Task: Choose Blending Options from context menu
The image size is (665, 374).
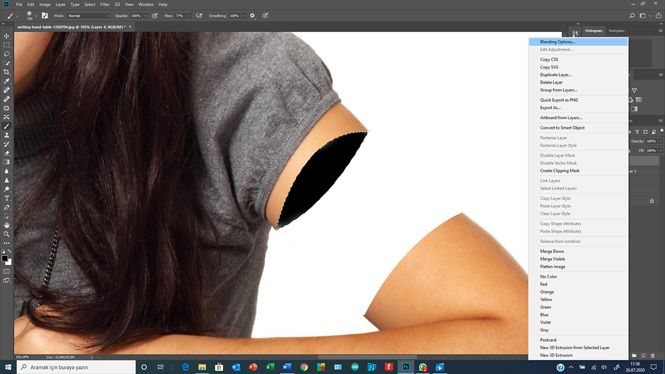Action: pos(557,42)
